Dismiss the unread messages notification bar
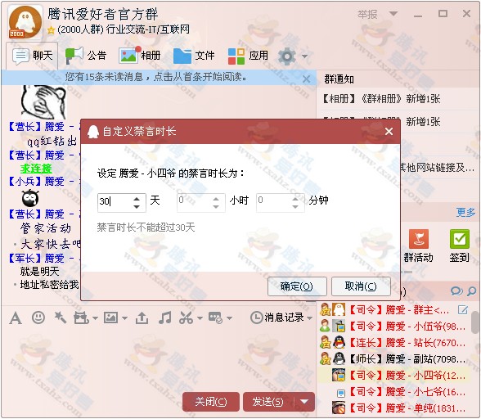Viewport: 481px width, 419px height. point(306,79)
